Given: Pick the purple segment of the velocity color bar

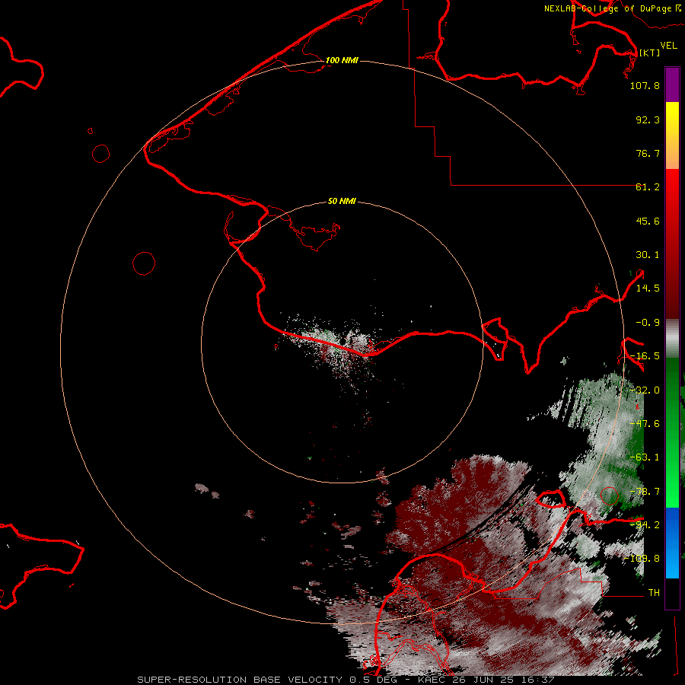Looking at the screenshot, I should click(x=672, y=85).
